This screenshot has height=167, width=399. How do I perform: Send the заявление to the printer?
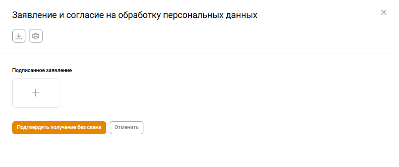(36, 36)
